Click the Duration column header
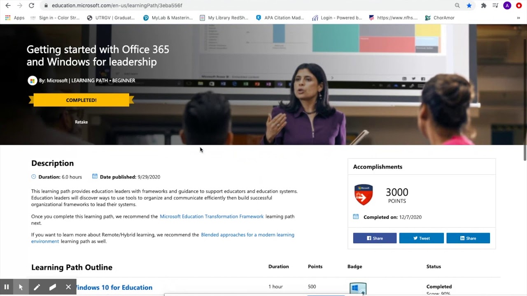 (279, 266)
